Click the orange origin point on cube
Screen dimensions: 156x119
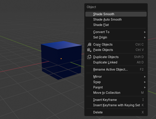(x=61, y=59)
